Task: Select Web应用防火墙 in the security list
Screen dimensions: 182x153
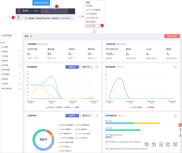Action: pyautogui.click(x=92, y=18)
